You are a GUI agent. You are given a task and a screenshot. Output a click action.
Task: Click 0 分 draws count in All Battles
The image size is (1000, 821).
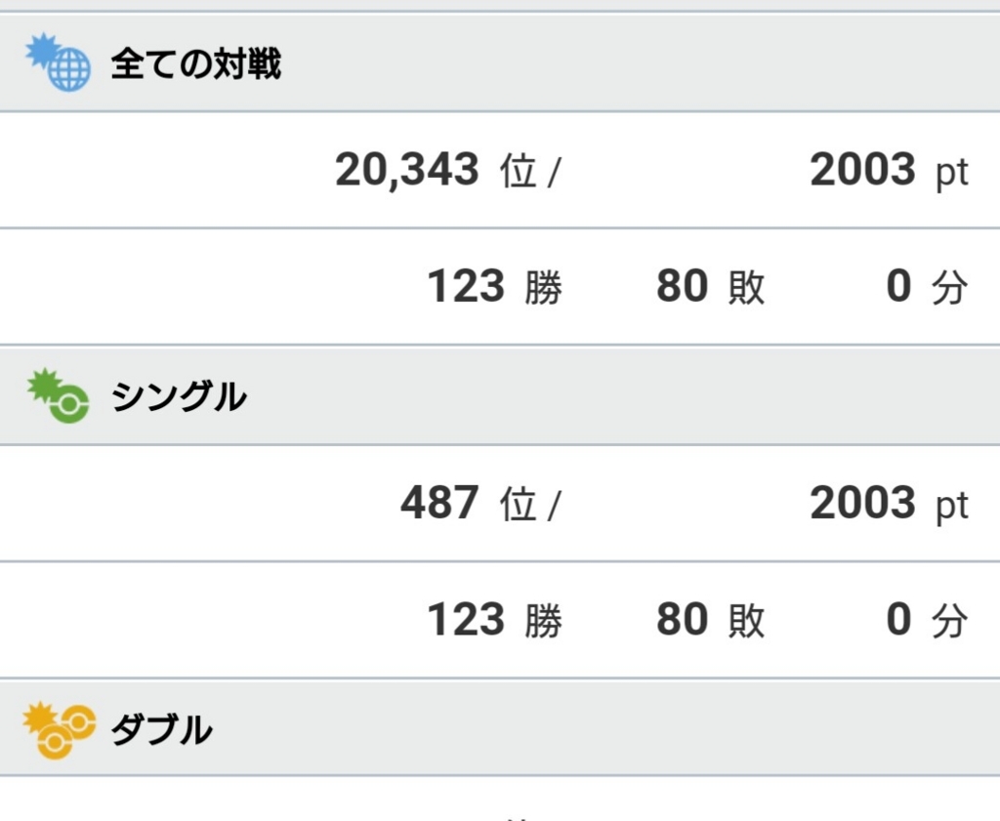pyautogui.click(x=926, y=287)
